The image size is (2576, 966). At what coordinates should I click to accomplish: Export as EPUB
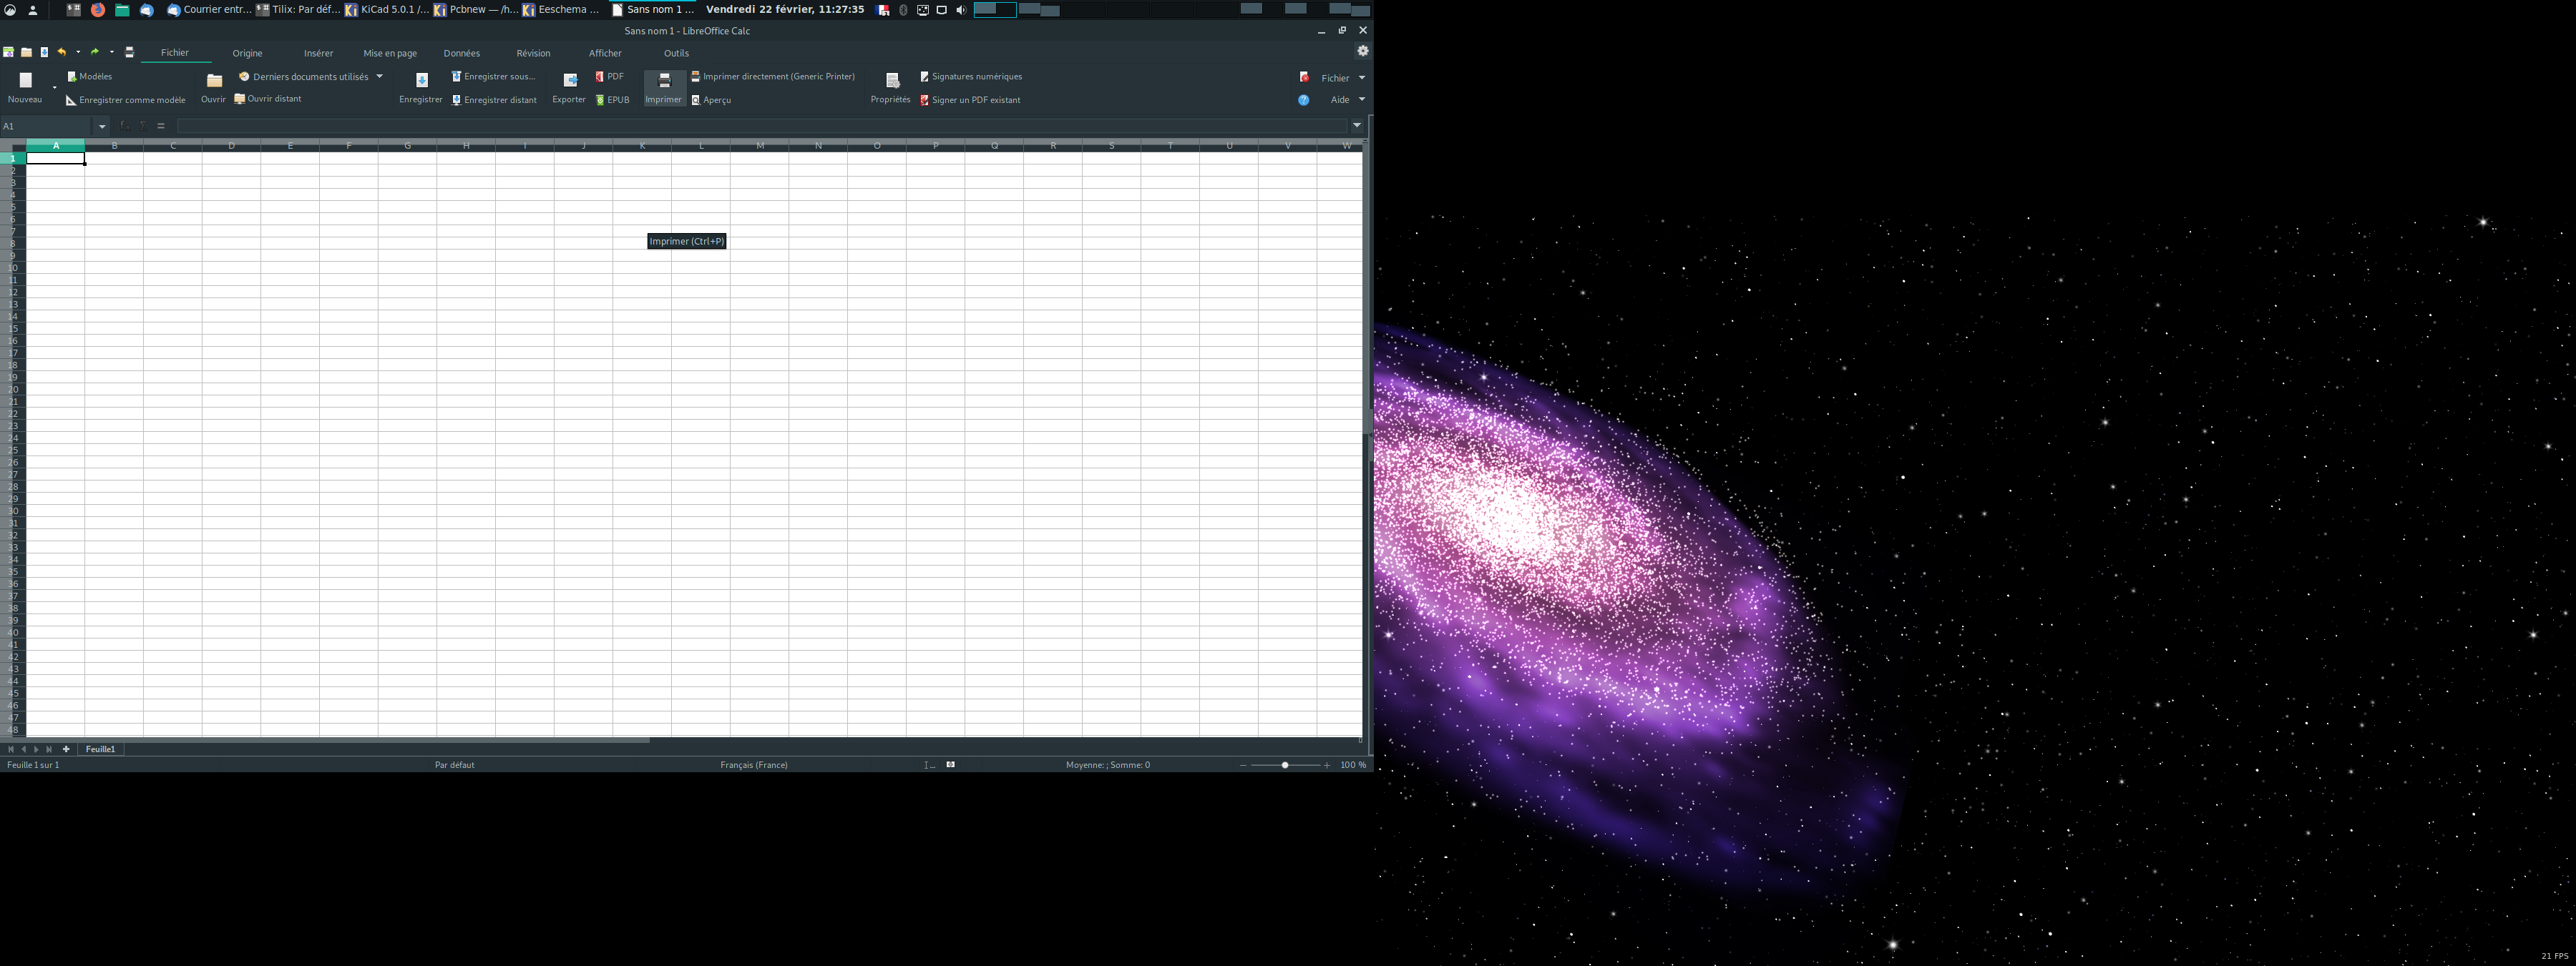(612, 100)
